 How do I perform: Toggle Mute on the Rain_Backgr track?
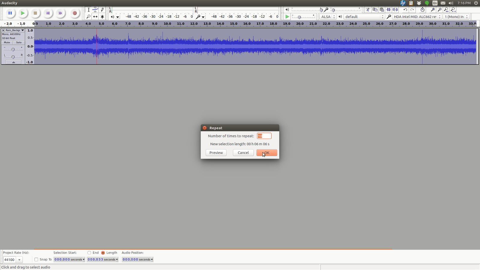tap(7, 43)
